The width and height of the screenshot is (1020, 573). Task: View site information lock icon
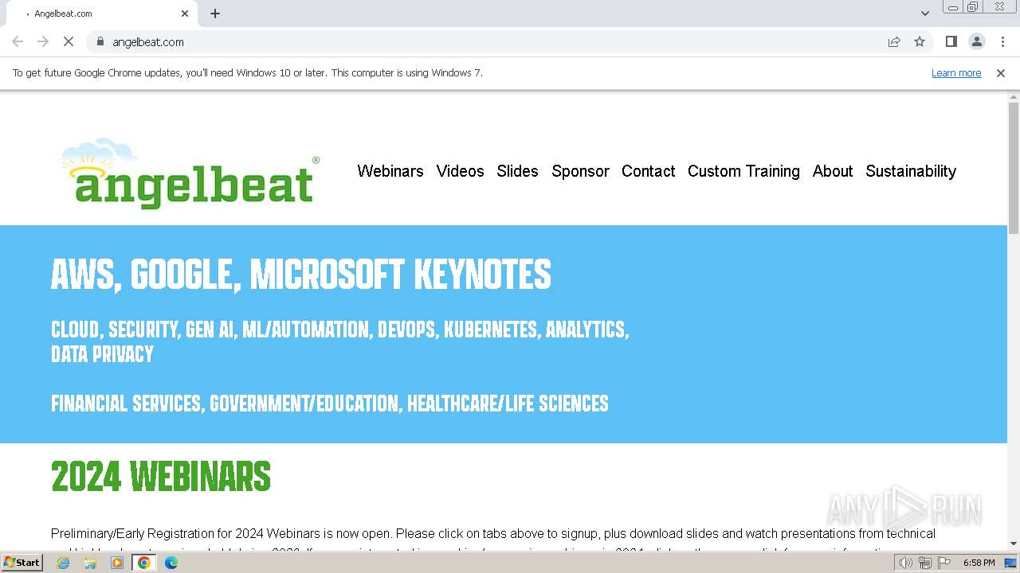click(100, 41)
